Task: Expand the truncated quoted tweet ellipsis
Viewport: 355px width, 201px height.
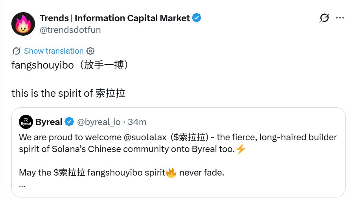Action: (x=22, y=184)
